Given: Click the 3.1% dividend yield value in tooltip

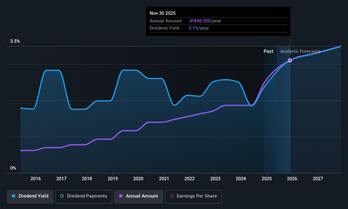Looking at the screenshot, I should pos(193,28).
